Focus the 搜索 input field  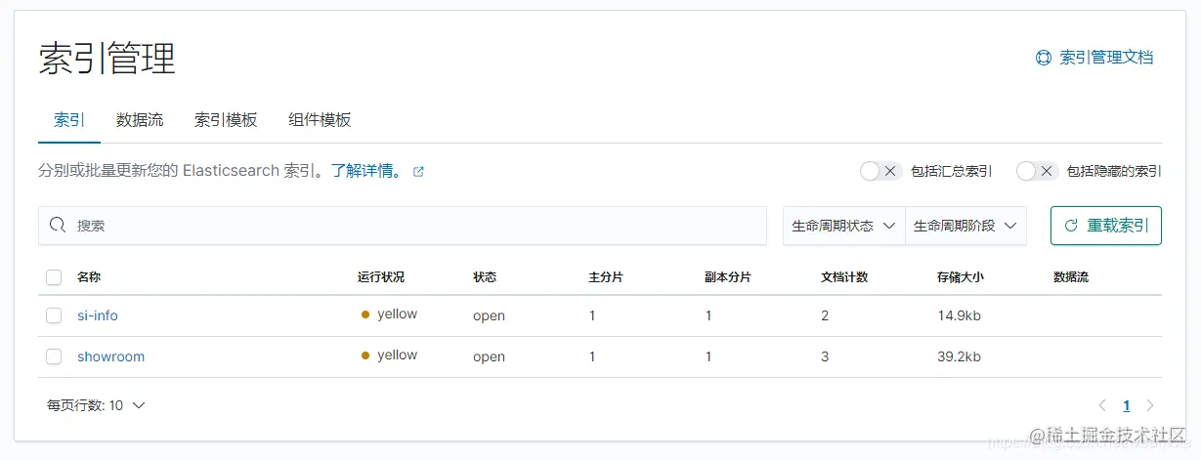coord(403,226)
